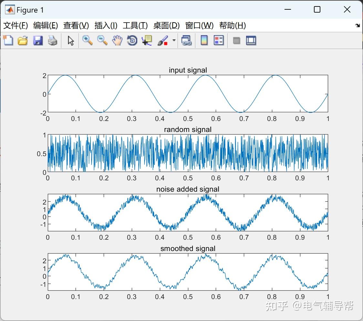Click the Show Plot Tools icon
This screenshot has height=321, width=363.
coord(251,40)
